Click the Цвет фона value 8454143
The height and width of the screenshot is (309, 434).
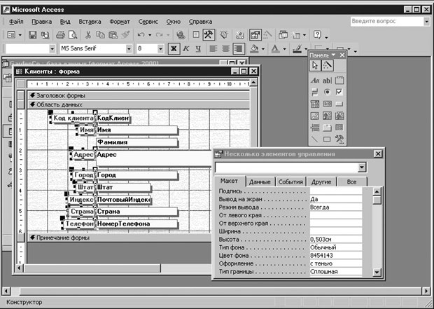(336, 256)
